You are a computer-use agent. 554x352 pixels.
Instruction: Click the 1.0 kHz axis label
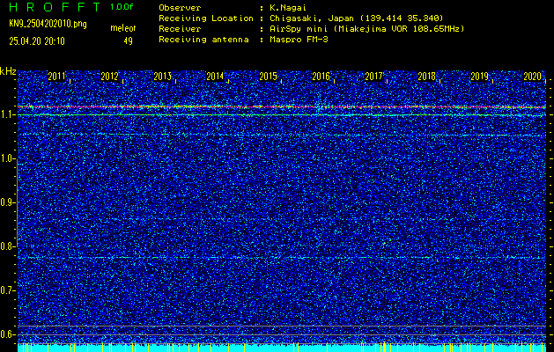[6, 158]
